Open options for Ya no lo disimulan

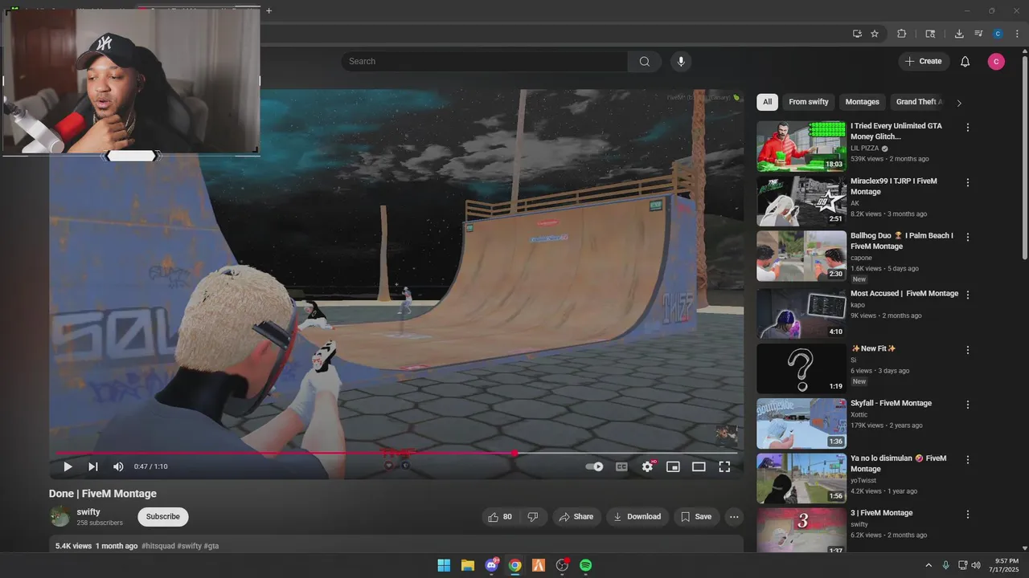coord(968,460)
